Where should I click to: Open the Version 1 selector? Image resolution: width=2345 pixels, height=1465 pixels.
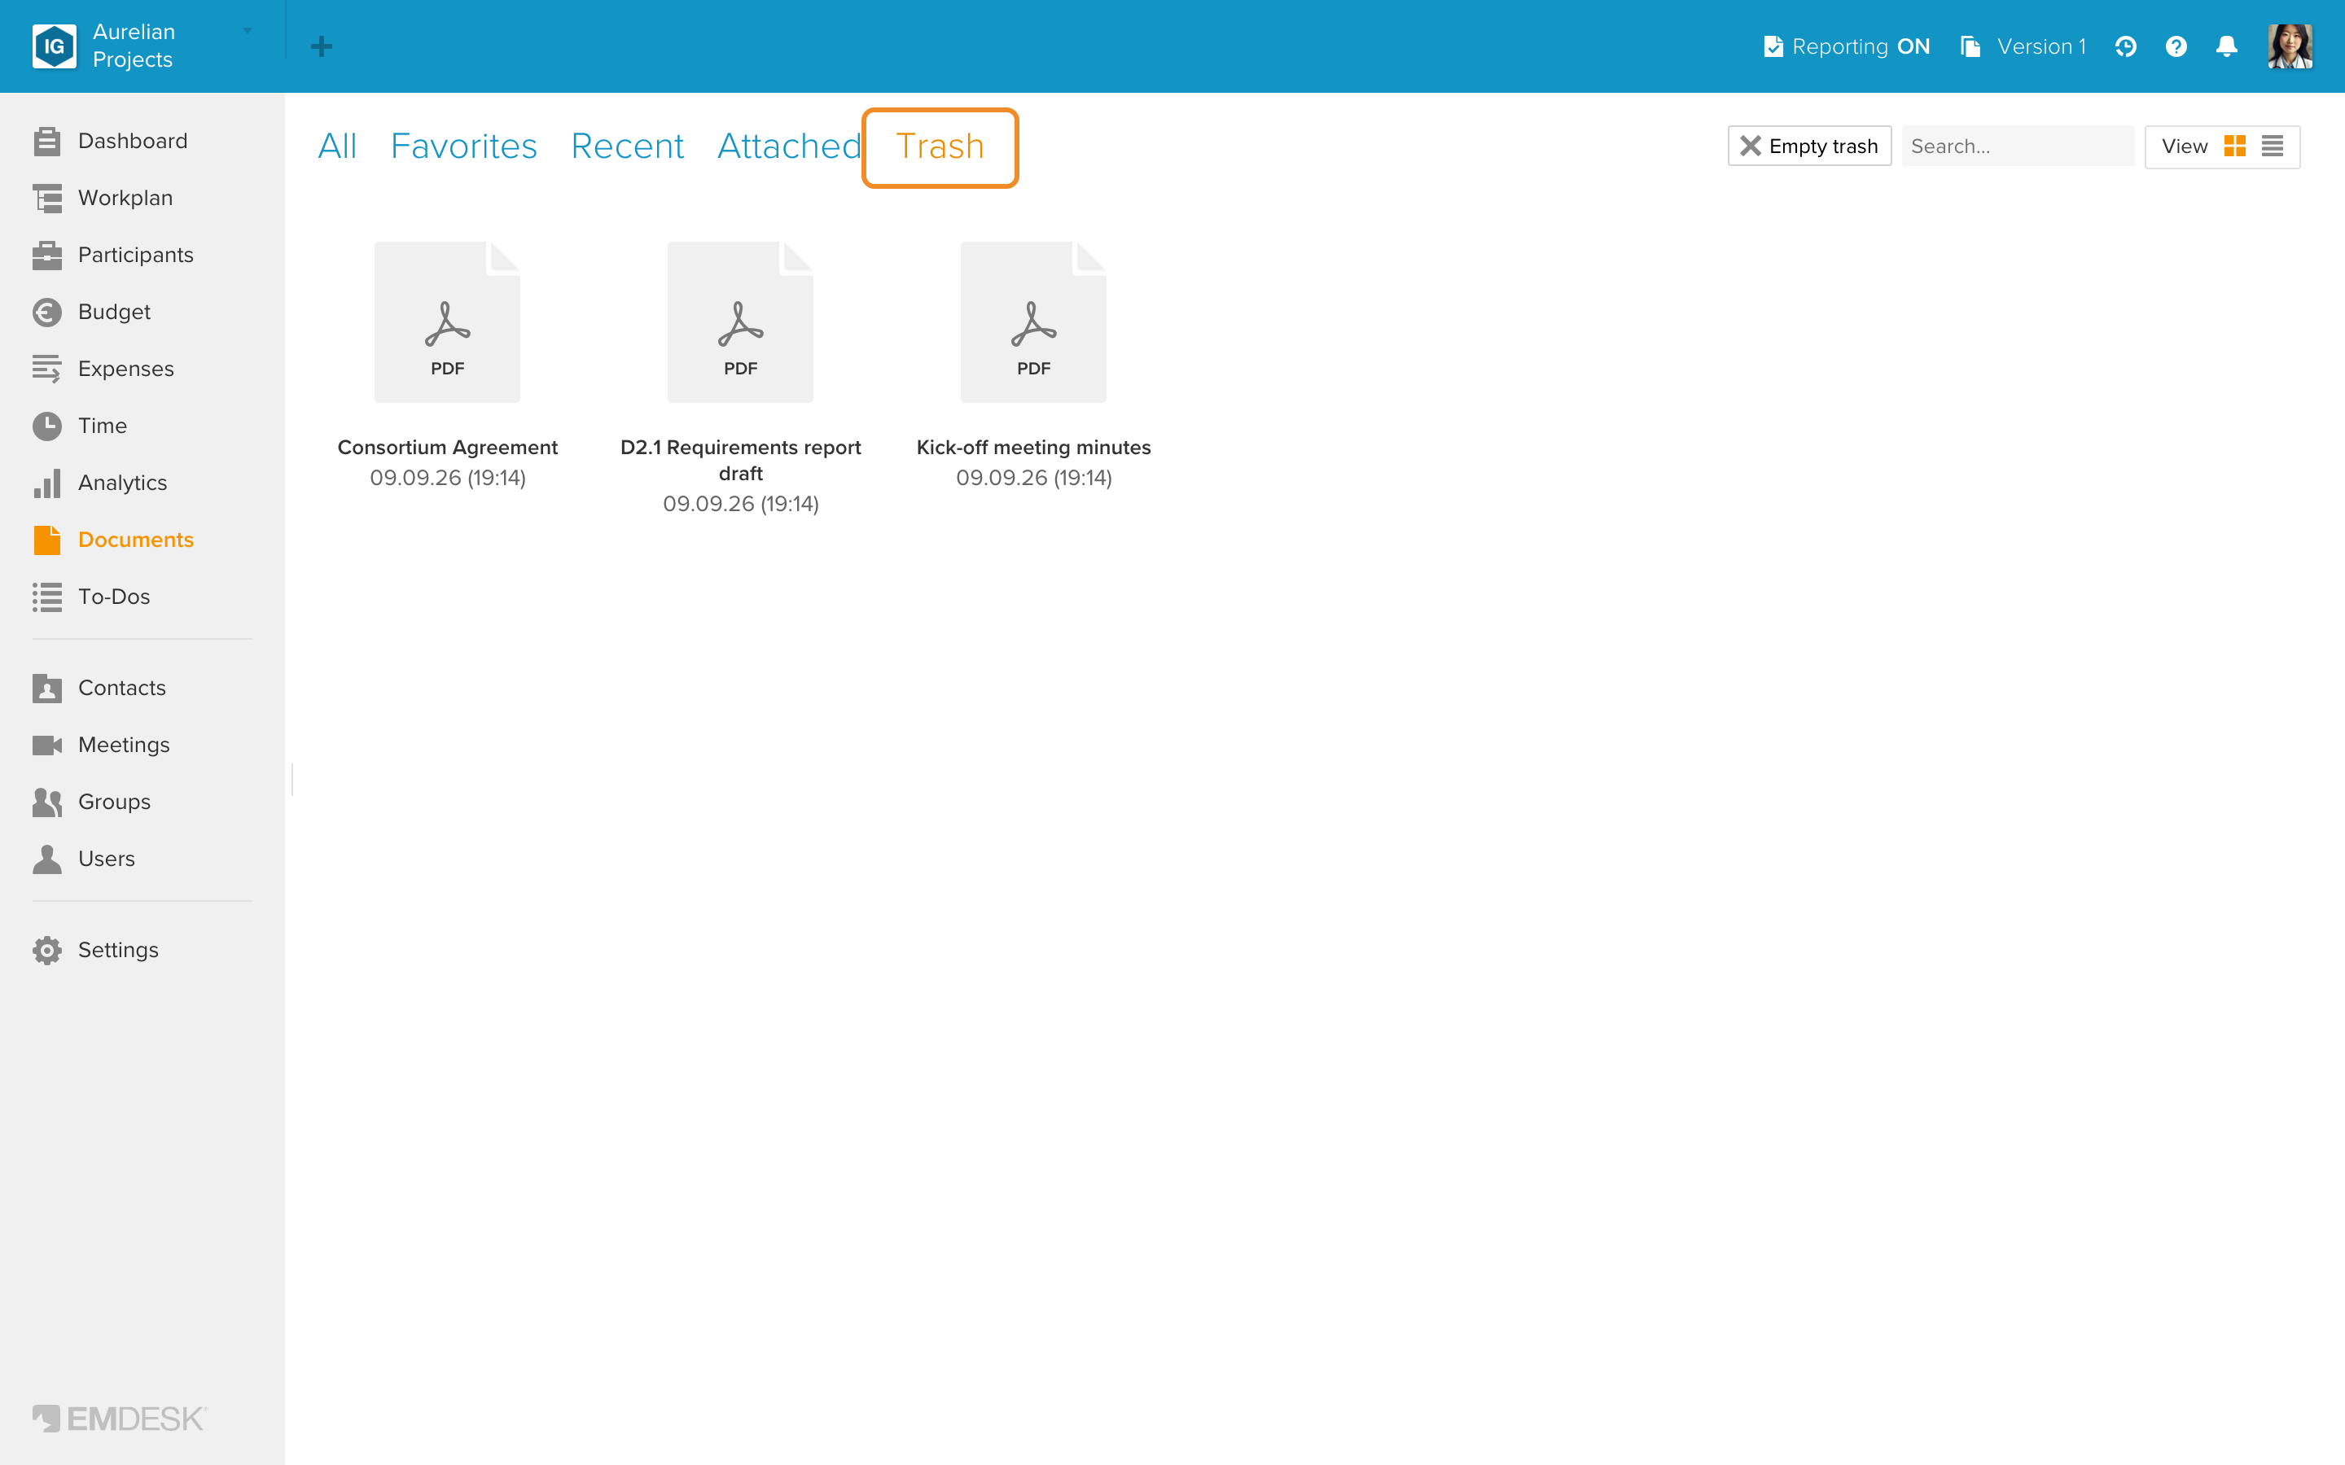coord(2023,46)
